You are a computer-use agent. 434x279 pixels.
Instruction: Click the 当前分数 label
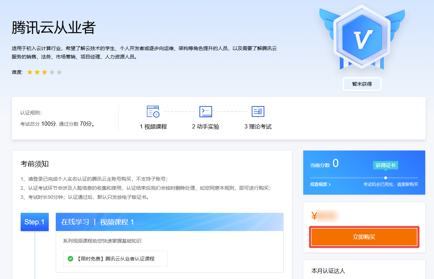(320, 165)
